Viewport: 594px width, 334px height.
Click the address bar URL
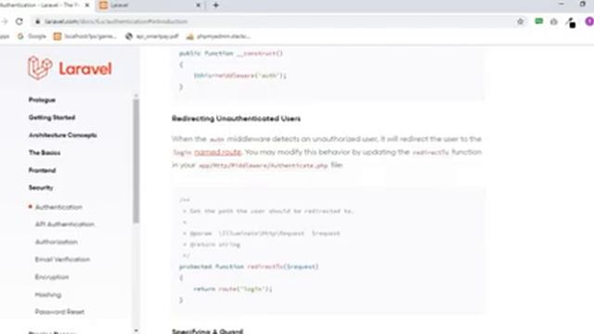tap(116, 21)
